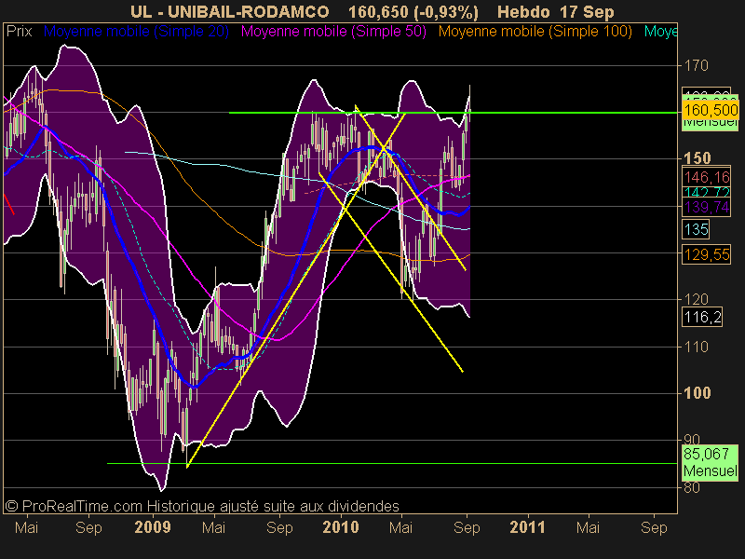Click the 146,16 price tag
Screen dimensions: 745x559
tap(707, 177)
